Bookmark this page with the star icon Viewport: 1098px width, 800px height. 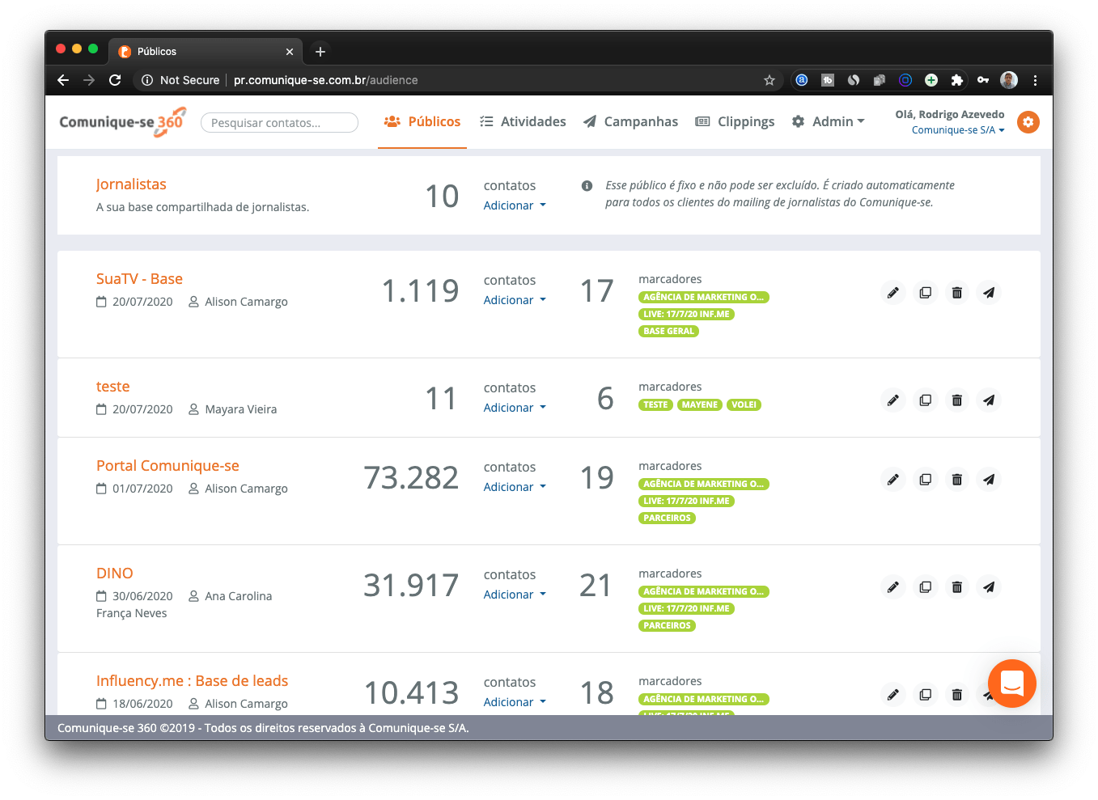click(x=769, y=80)
